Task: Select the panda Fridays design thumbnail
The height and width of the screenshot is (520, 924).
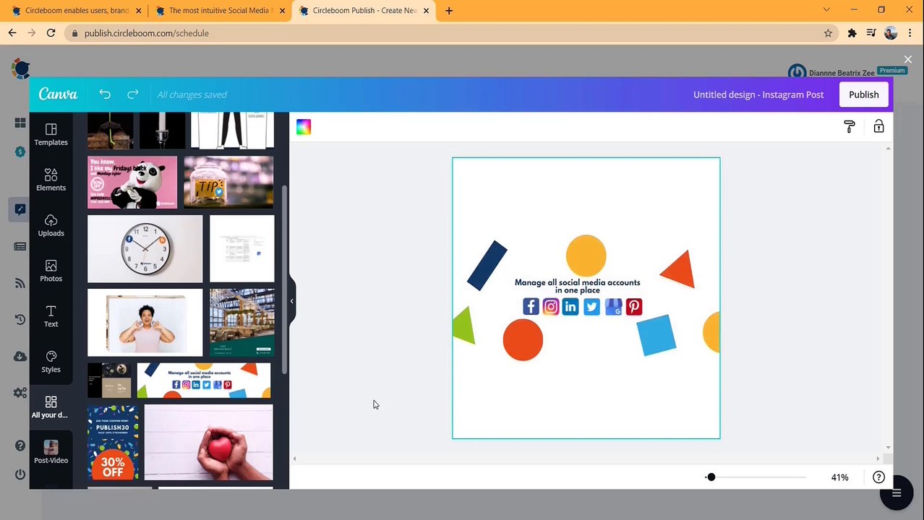Action: click(x=132, y=182)
